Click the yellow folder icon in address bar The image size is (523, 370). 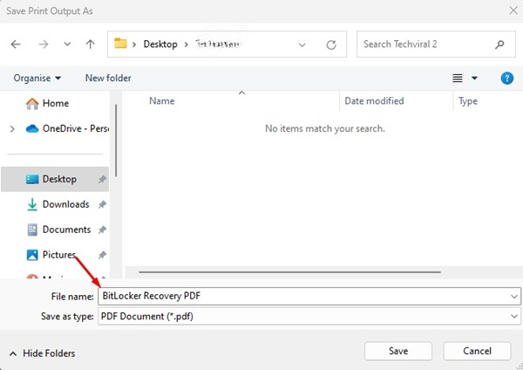click(x=120, y=44)
